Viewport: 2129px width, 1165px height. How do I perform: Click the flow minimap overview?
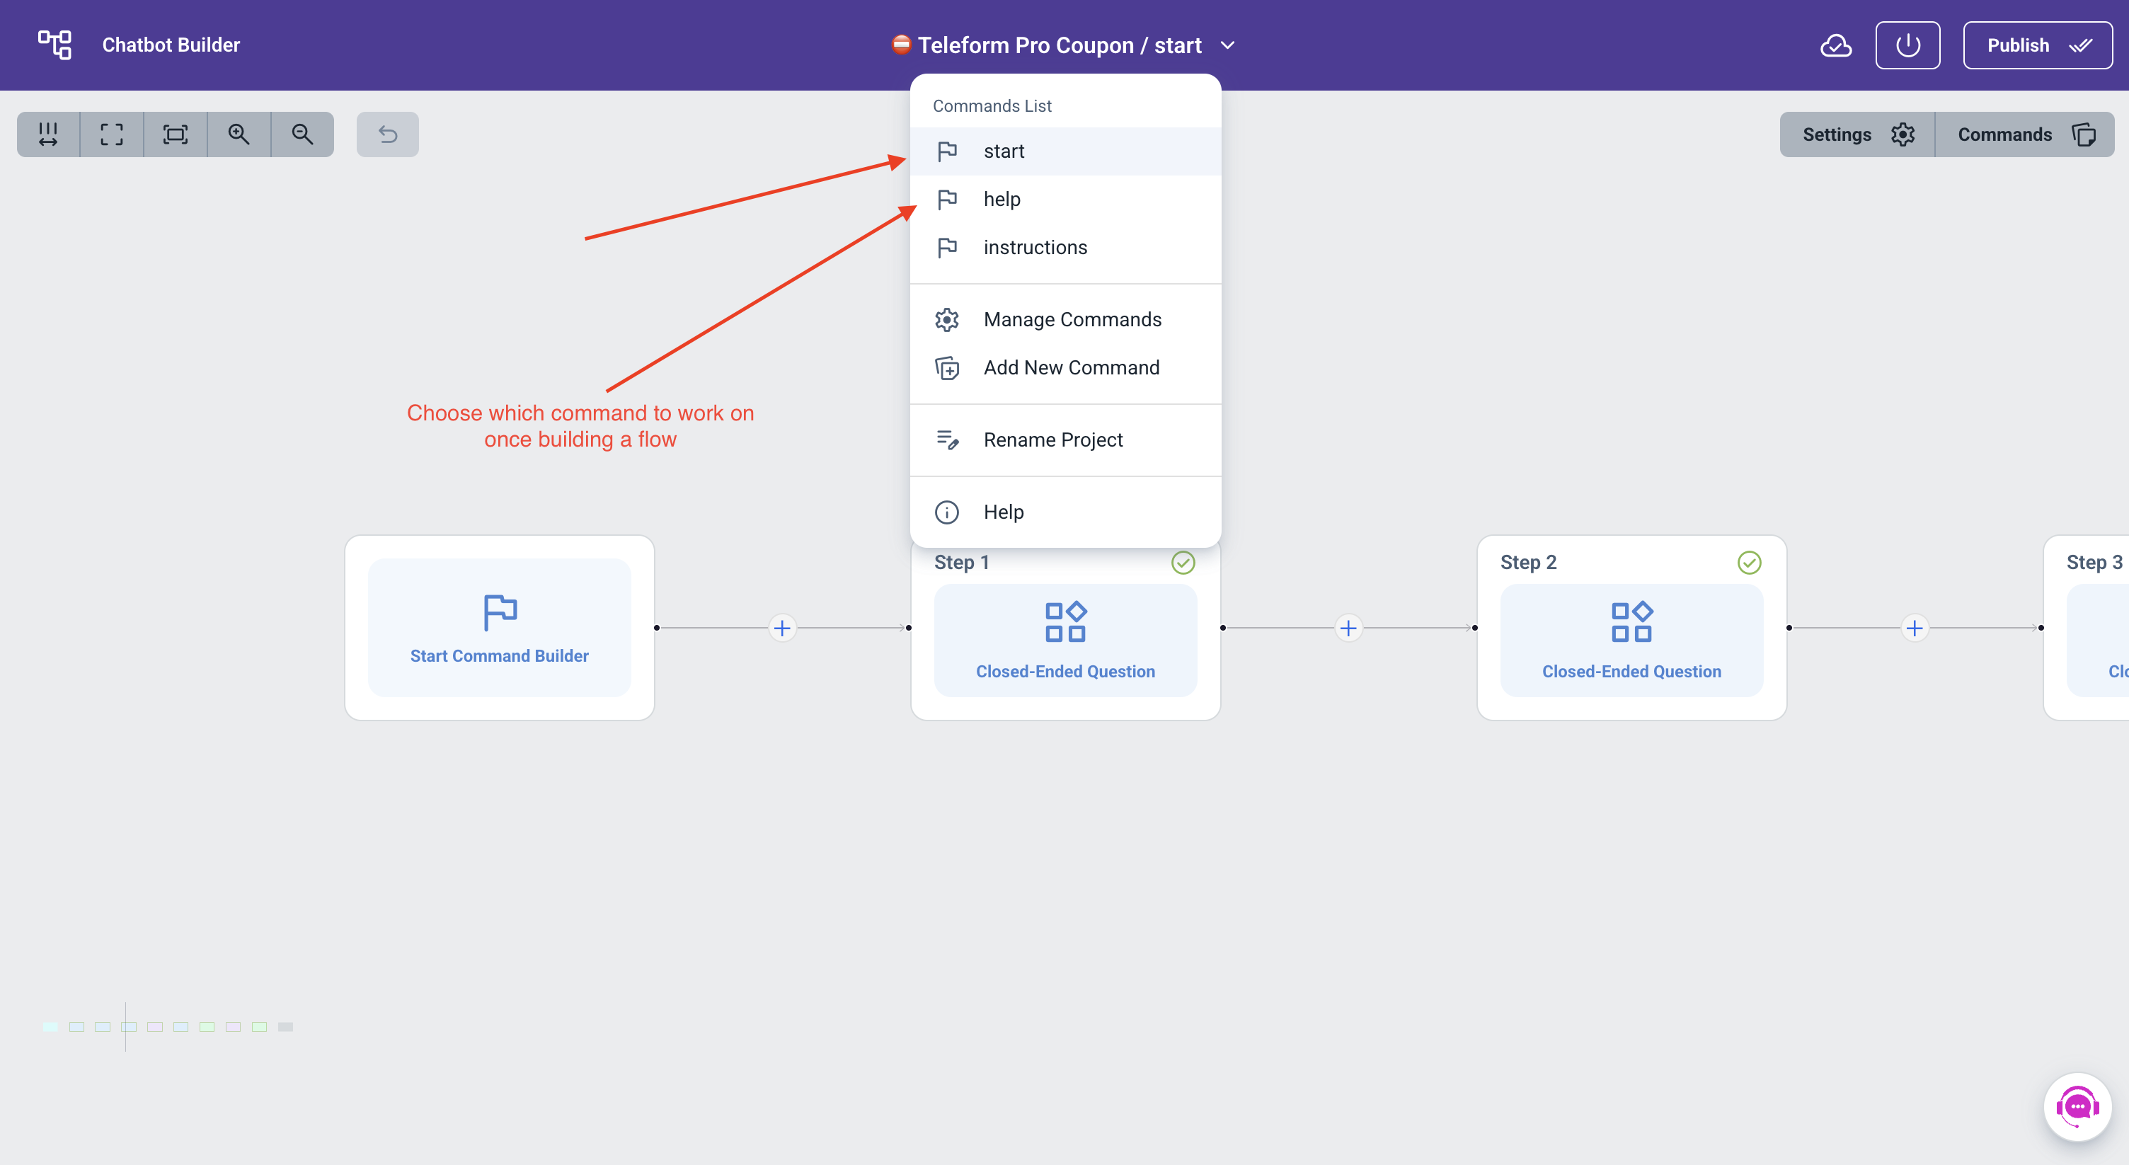[168, 1026]
